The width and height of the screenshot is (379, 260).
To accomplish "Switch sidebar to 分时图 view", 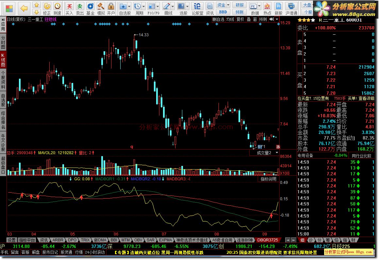I will coord(3,42).
